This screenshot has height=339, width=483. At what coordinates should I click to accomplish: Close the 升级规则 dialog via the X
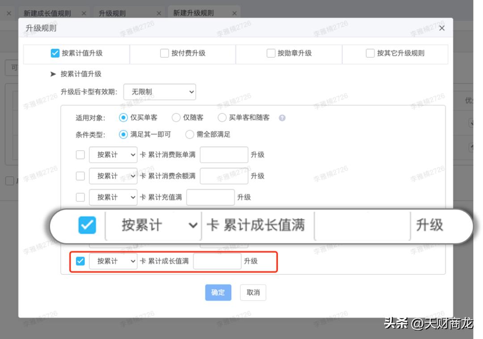(x=442, y=28)
